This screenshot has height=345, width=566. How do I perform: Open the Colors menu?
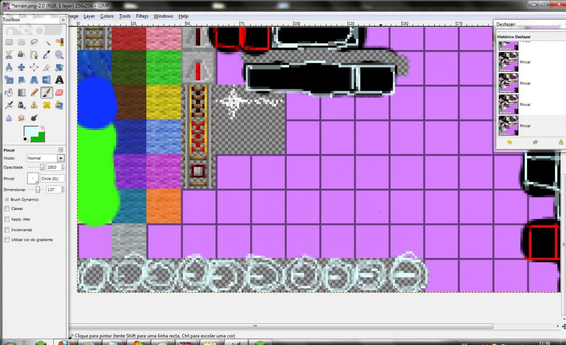(107, 16)
